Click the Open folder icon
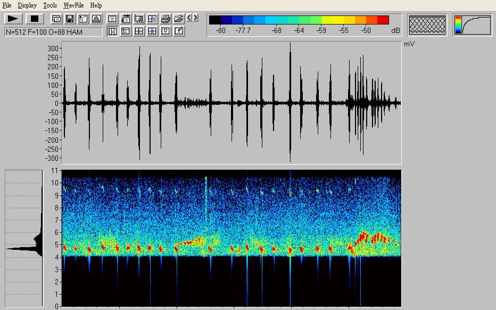This screenshot has height=310, width=496. 178,19
